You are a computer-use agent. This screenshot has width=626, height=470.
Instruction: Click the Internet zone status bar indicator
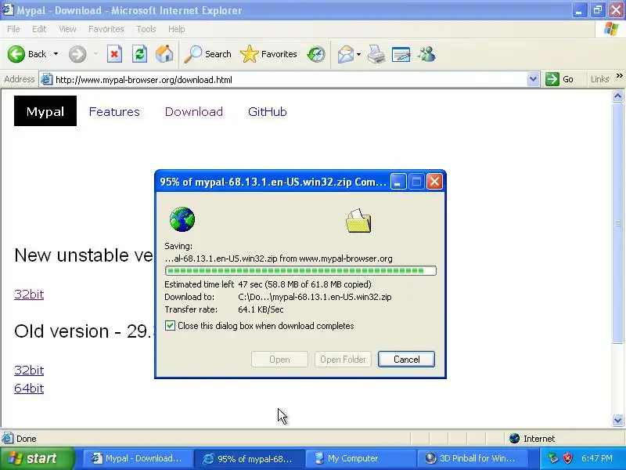pyautogui.click(x=533, y=439)
